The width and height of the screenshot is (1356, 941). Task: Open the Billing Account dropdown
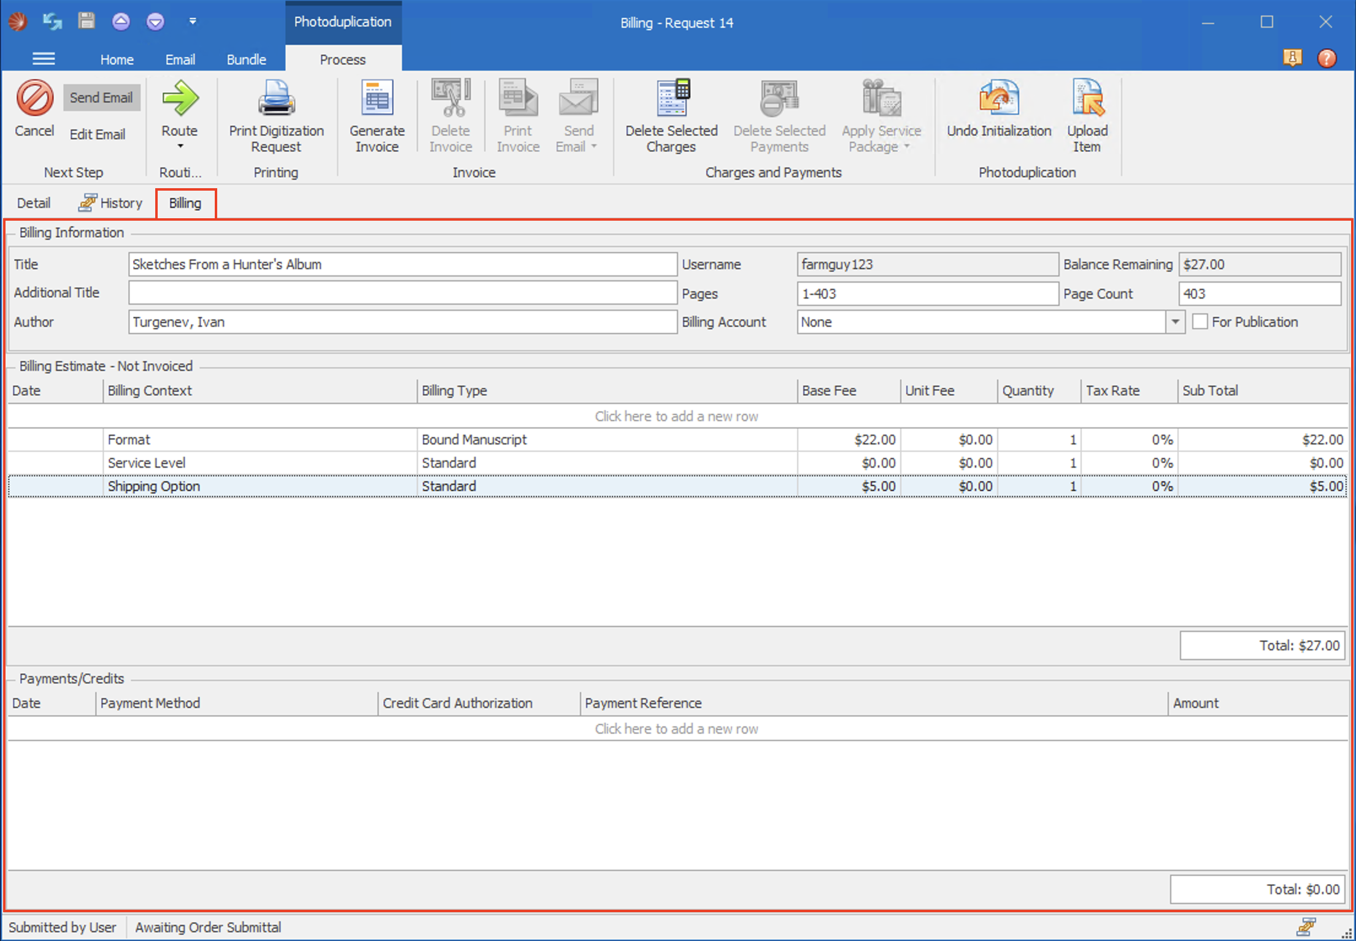point(1175,322)
